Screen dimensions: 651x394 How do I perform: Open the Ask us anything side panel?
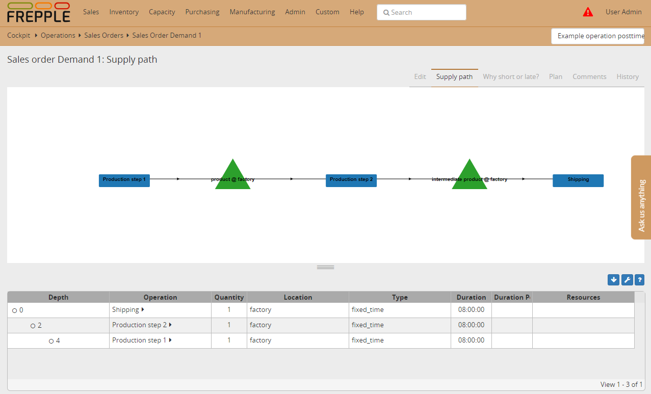[641, 197]
